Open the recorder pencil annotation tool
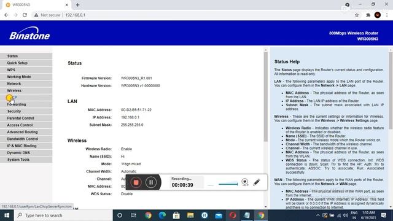The image size is (393, 221). click(257, 182)
